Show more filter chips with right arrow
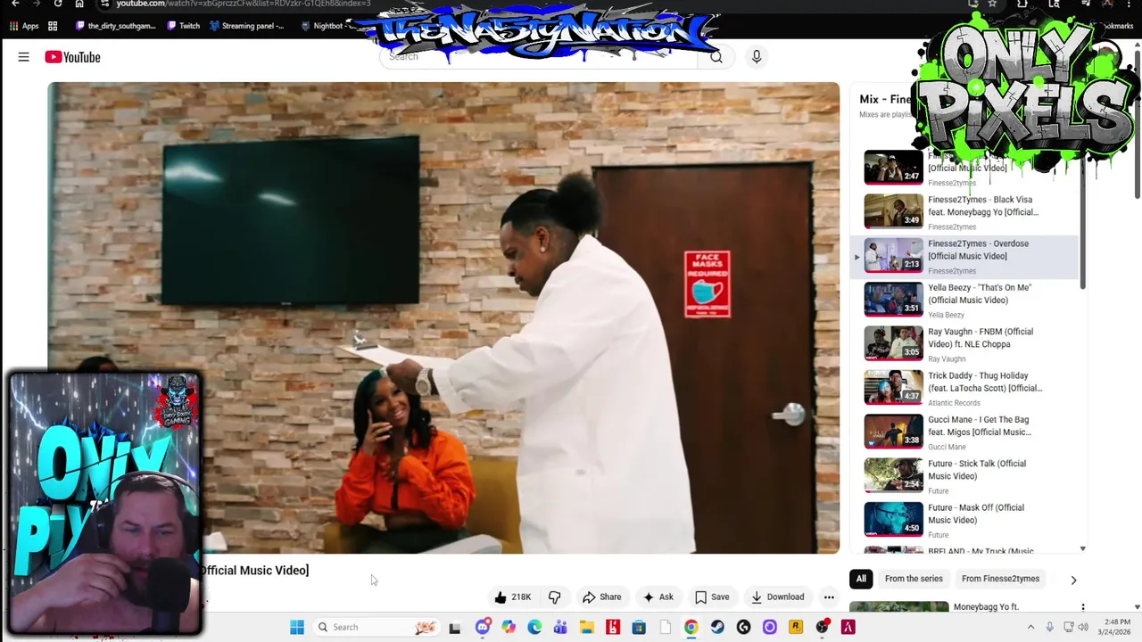Image resolution: width=1142 pixels, height=642 pixels. (x=1073, y=580)
